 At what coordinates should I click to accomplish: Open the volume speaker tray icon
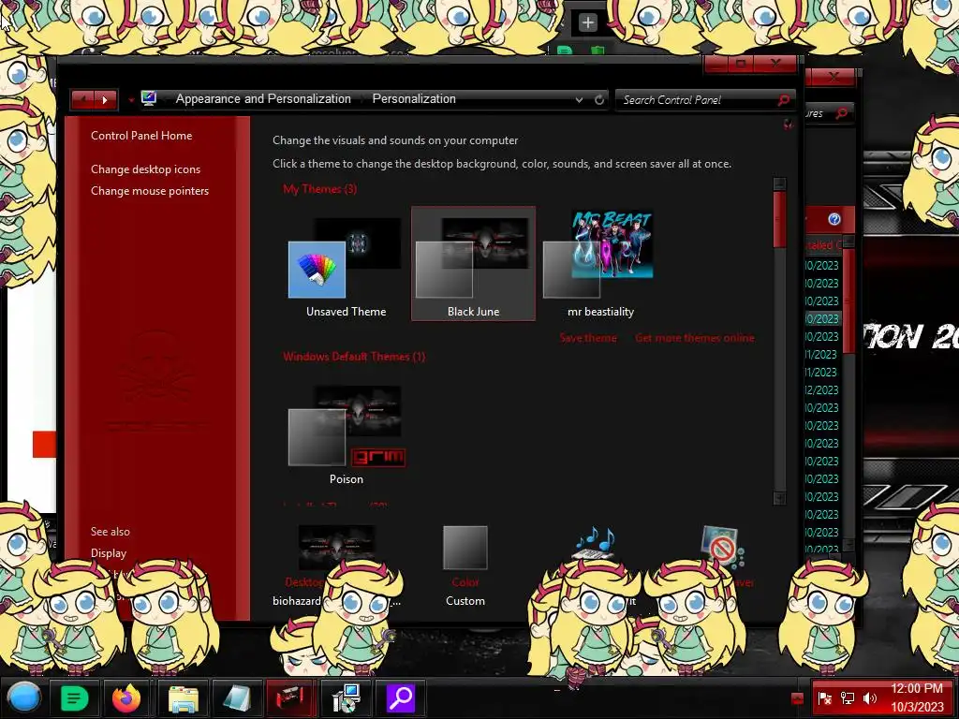click(x=870, y=698)
